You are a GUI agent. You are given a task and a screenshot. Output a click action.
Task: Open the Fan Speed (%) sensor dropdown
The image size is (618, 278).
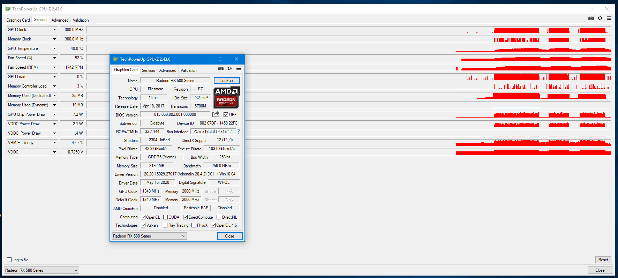(x=54, y=58)
